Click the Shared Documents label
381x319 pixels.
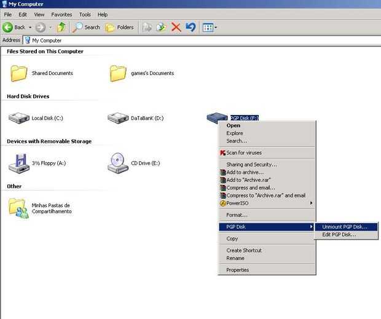point(52,73)
